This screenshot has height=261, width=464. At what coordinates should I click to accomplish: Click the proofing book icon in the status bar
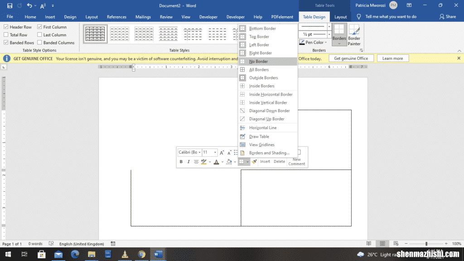click(51, 243)
